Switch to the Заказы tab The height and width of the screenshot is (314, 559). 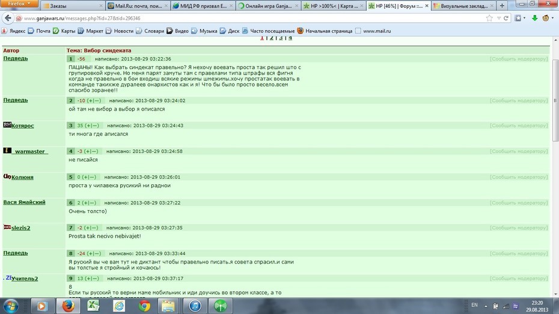pos(73,5)
